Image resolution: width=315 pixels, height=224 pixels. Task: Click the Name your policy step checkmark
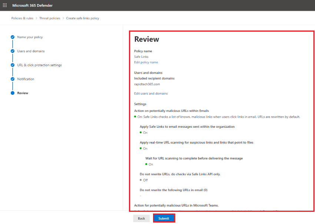click(13, 37)
